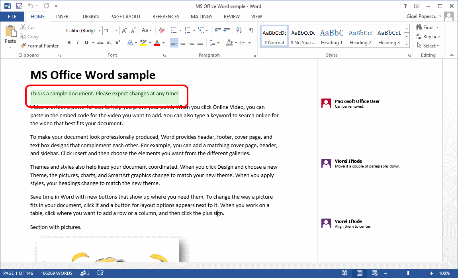Click the Gigel Popescu account name
The height and width of the screenshot is (278, 458).
(x=421, y=16)
